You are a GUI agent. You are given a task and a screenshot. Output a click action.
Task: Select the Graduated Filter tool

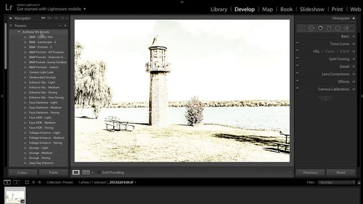pos(329,28)
